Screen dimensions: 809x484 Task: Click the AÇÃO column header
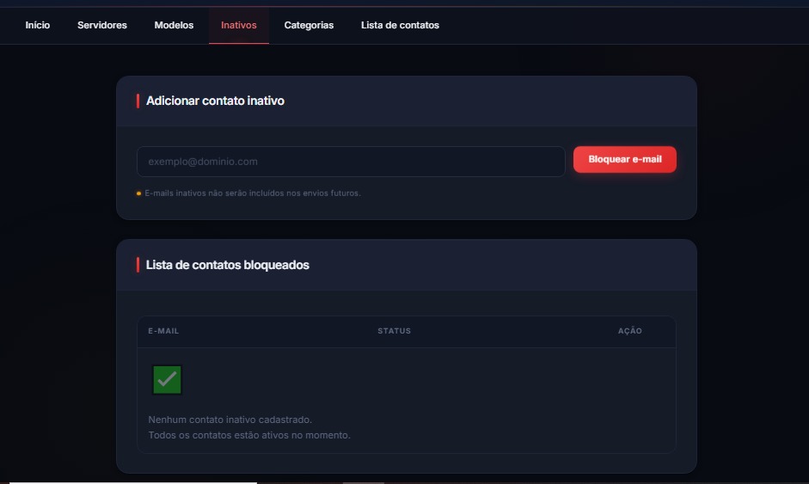click(630, 331)
